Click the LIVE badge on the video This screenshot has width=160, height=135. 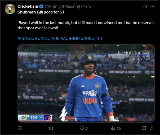(146, 53)
